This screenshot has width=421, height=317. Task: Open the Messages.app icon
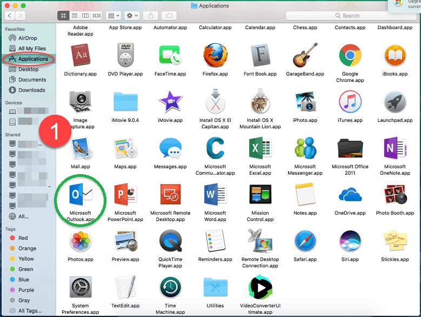170,148
